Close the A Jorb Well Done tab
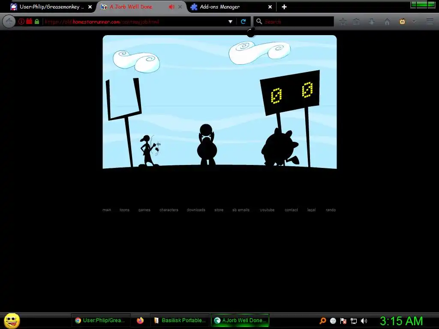The width and height of the screenshot is (439, 329). pos(180,7)
